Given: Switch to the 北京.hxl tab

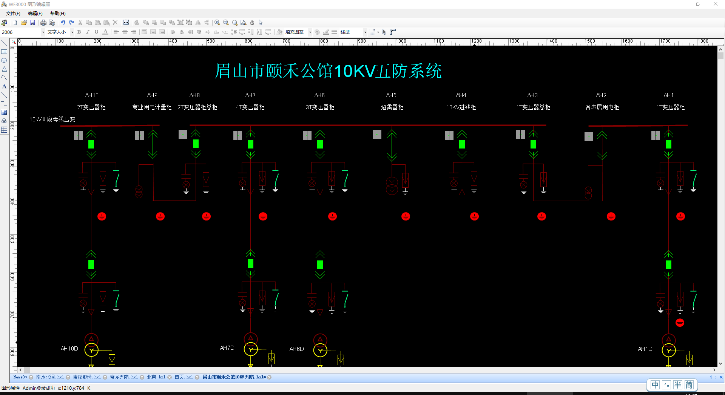Looking at the screenshot, I should pyautogui.click(x=156, y=377).
